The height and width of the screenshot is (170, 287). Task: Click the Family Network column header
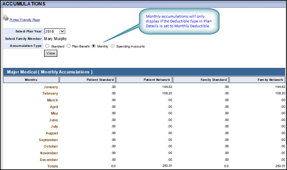(x=257, y=80)
